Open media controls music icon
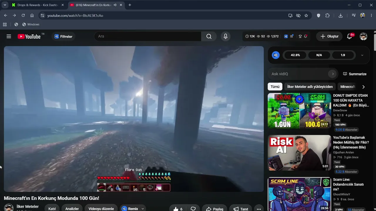This screenshot has width=376, height=211. 354,16
